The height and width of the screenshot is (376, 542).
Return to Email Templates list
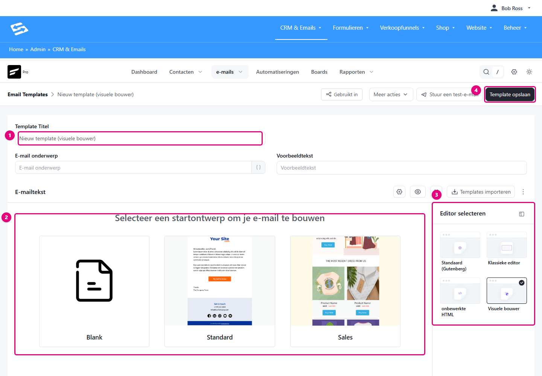[27, 94]
